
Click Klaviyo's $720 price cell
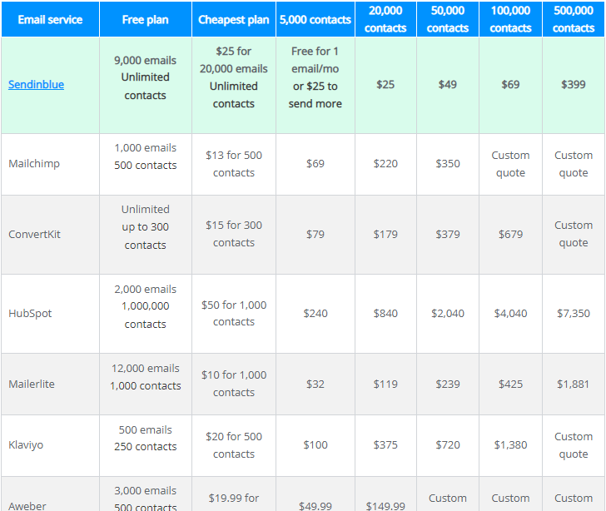coord(448,445)
